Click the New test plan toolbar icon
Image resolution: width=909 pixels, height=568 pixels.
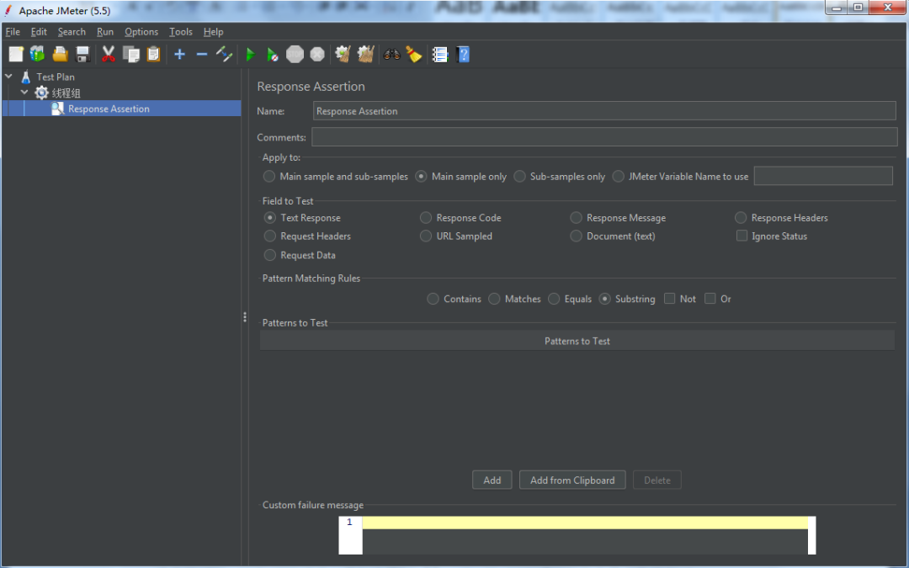(16, 55)
